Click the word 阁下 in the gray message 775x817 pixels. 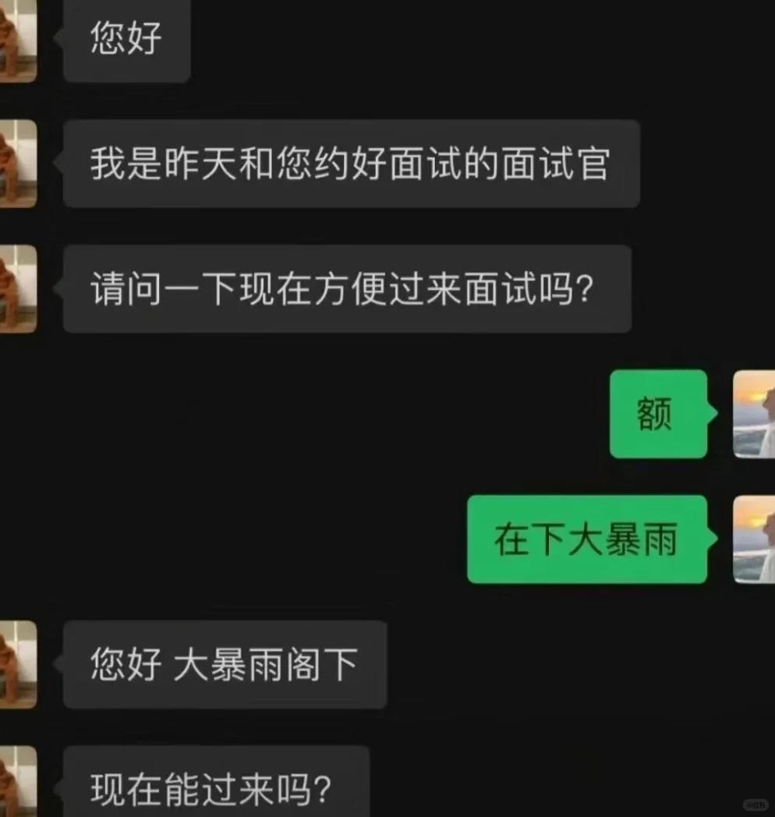(321, 664)
